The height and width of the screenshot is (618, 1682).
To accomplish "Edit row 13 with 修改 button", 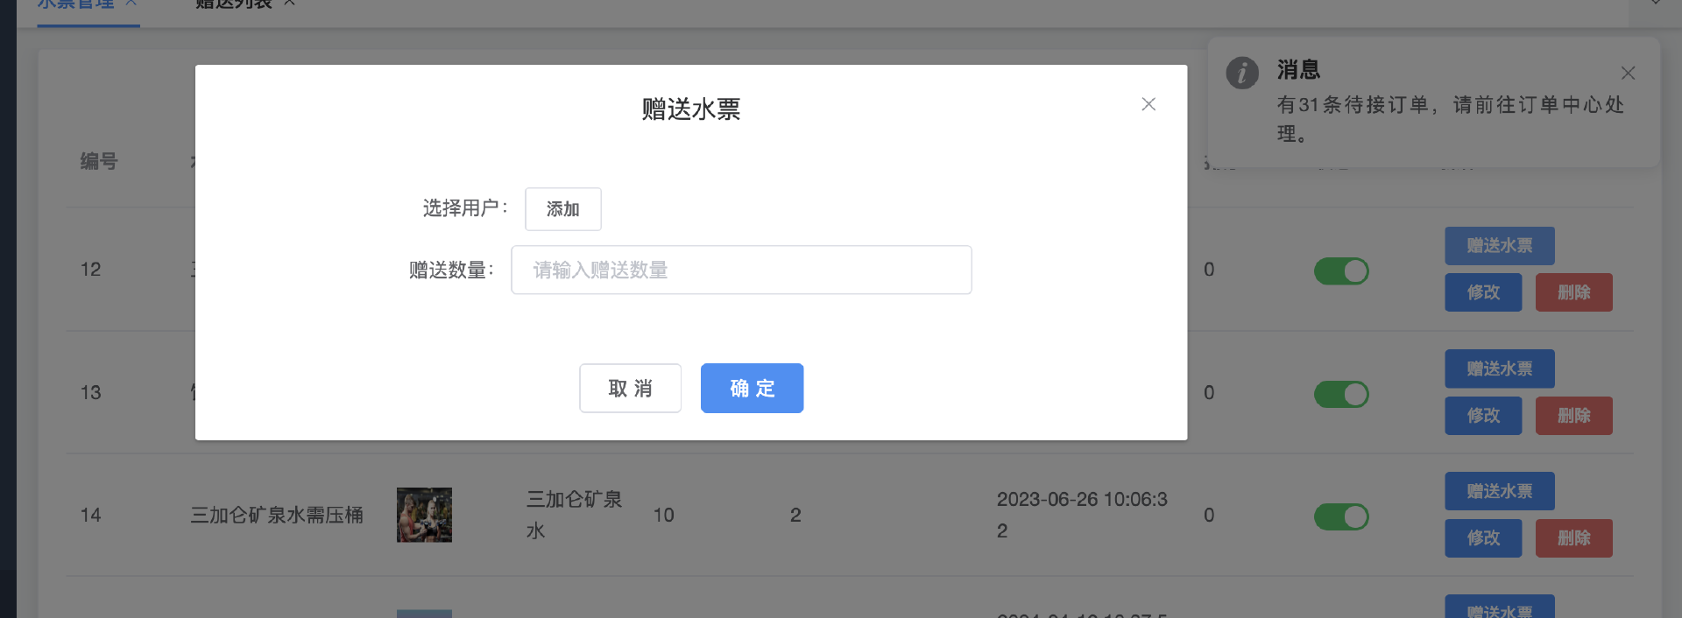I will pos(1482,416).
